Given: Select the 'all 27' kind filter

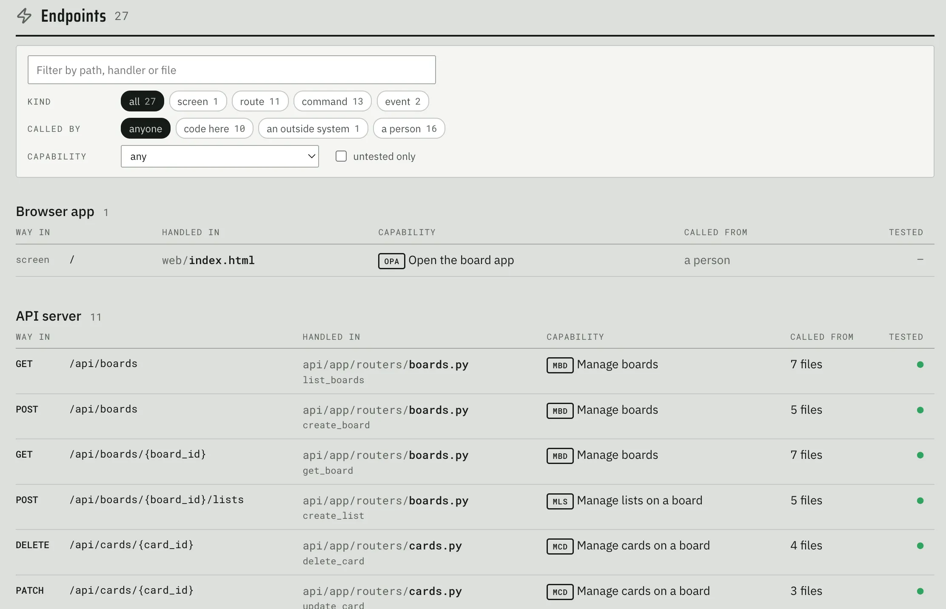Looking at the screenshot, I should pyautogui.click(x=142, y=101).
